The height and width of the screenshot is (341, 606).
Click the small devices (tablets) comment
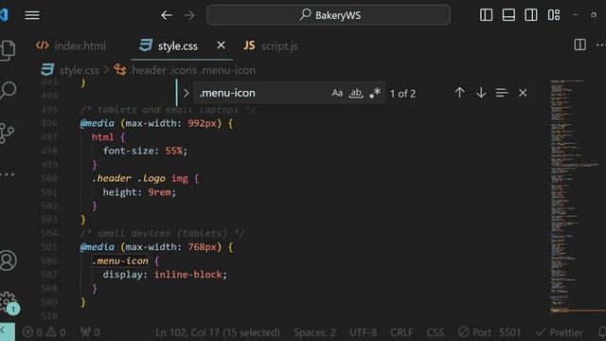coord(162,233)
